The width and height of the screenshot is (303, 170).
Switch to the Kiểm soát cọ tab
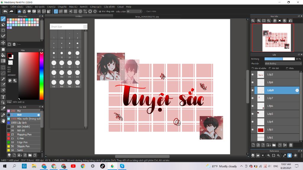coord(19,102)
